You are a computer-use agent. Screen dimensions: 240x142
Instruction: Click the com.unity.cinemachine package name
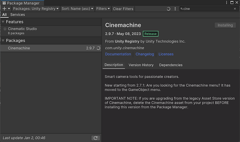pyautogui.click(x=124, y=48)
